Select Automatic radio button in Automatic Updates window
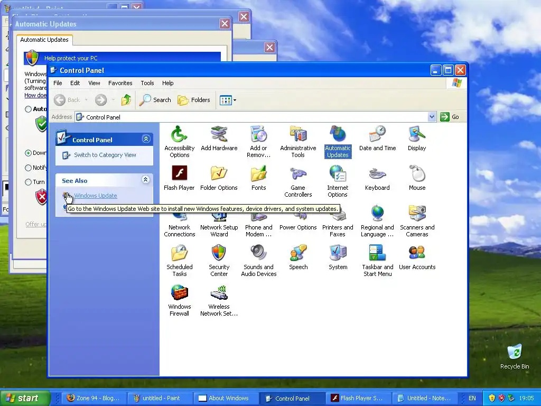This screenshot has height=406, width=541. click(x=29, y=109)
